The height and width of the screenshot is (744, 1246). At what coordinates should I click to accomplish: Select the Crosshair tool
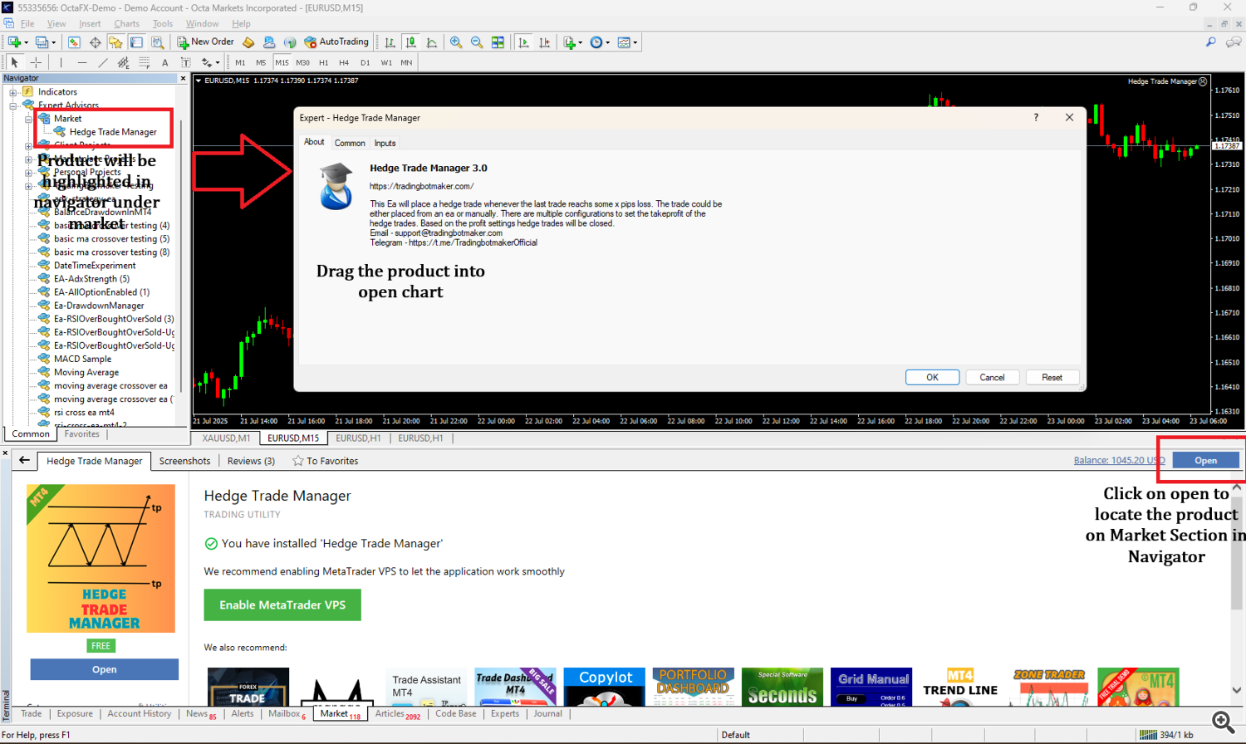pos(36,62)
